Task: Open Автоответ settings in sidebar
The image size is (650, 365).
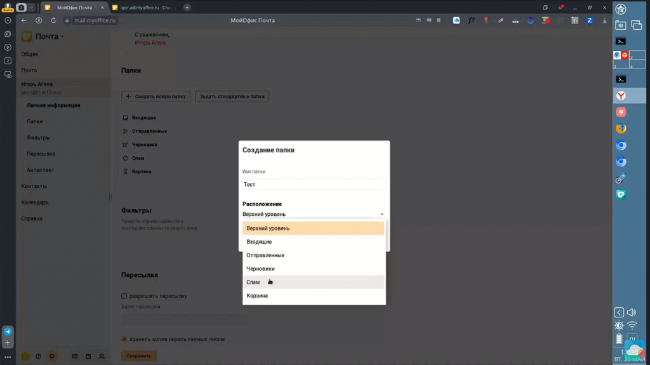Action: coord(40,170)
